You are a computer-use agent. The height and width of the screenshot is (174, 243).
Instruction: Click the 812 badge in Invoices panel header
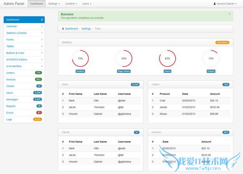pos(226,132)
